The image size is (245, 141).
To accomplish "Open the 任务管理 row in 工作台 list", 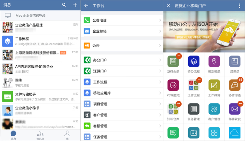I will click(x=122, y=137).
